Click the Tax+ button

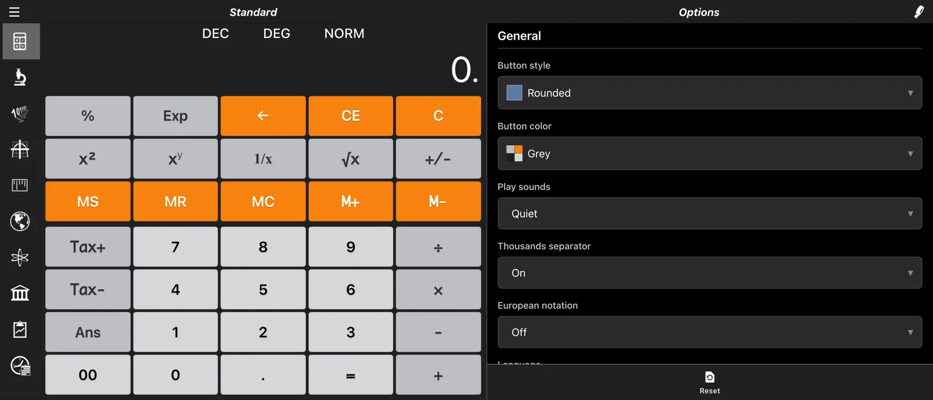[88, 247]
